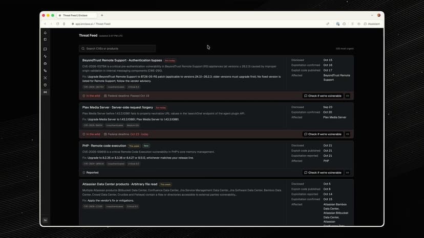Click the This week badge on the Atlassian title
This screenshot has height=238, width=424.
165,184
